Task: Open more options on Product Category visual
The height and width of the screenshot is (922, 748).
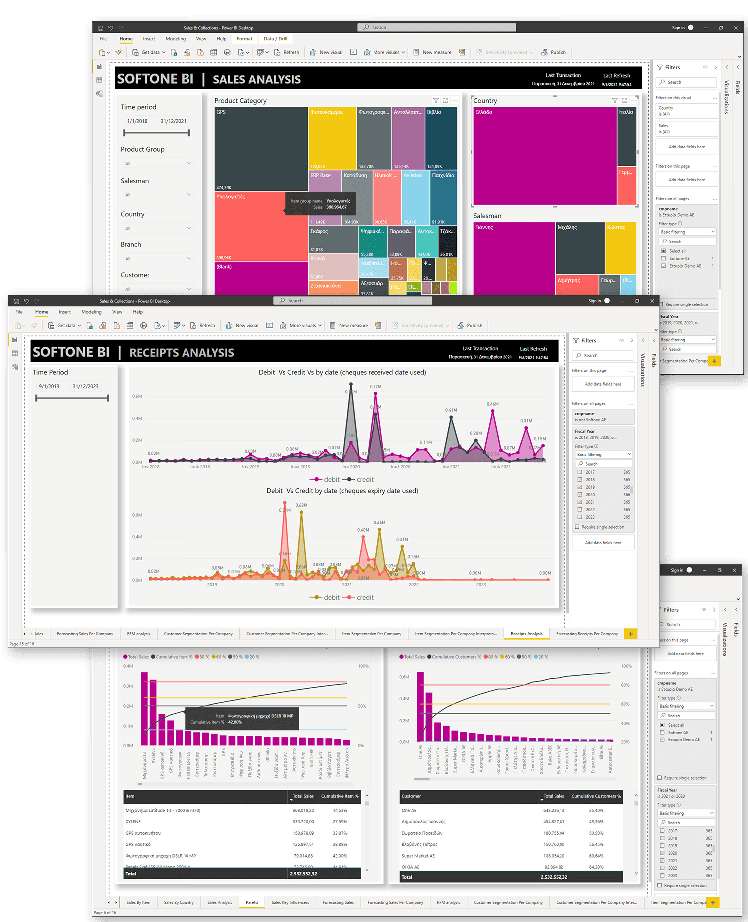Action: click(x=455, y=101)
